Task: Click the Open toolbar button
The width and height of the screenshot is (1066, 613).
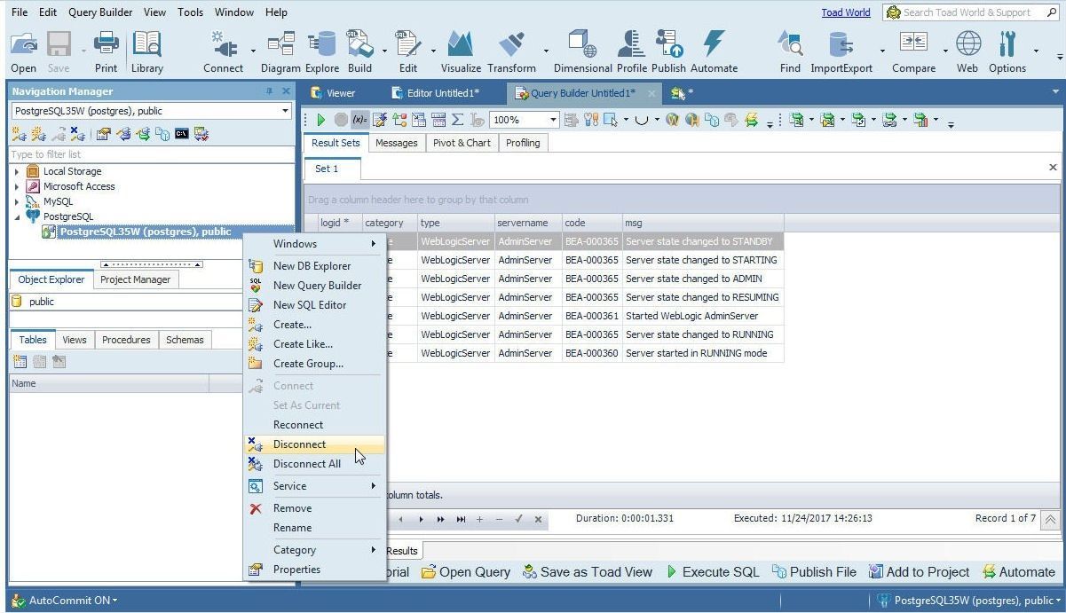Action: (24, 51)
